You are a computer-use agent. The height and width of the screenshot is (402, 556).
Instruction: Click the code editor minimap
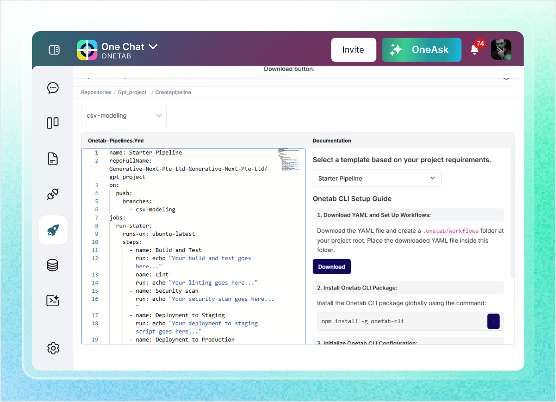289,159
